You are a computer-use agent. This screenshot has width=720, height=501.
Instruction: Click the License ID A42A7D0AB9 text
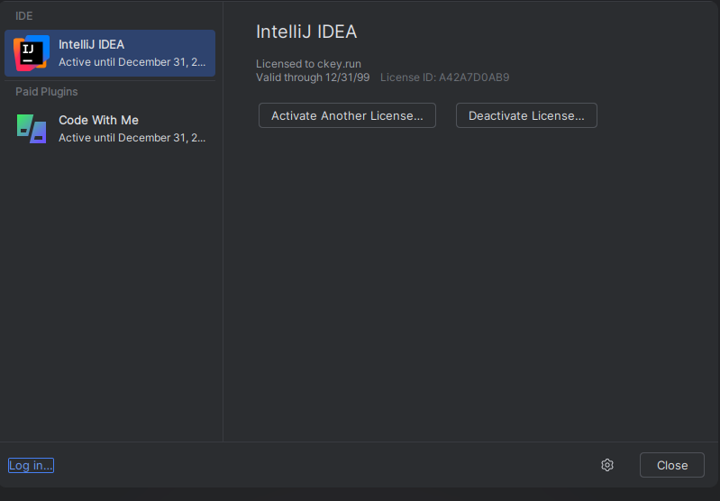coord(444,77)
